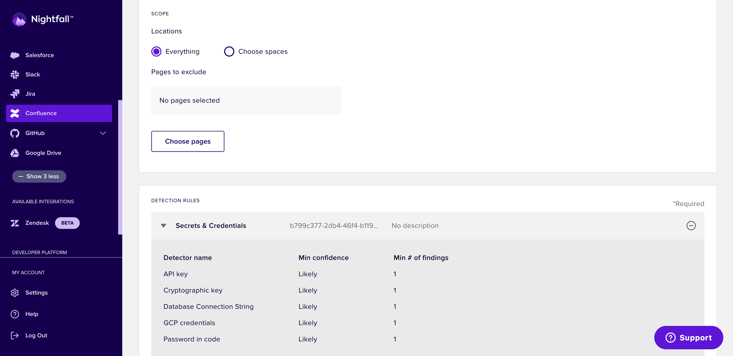The height and width of the screenshot is (356, 733).
Task: Click the Min confidence column header
Action: [323, 258]
